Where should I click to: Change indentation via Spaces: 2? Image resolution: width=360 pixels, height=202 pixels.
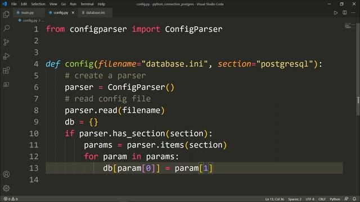295,199
